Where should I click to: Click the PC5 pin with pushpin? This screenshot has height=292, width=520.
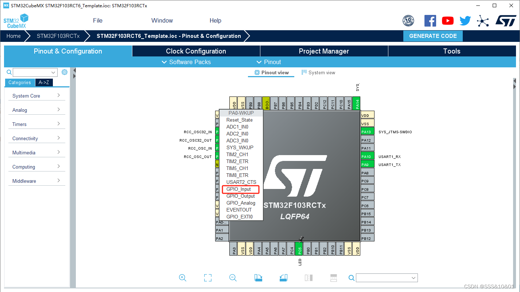(299, 249)
